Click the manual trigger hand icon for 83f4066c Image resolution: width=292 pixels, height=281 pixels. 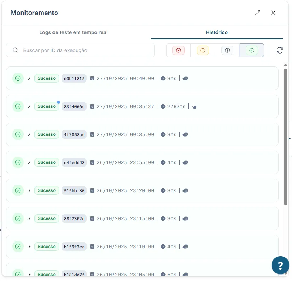(x=194, y=106)
